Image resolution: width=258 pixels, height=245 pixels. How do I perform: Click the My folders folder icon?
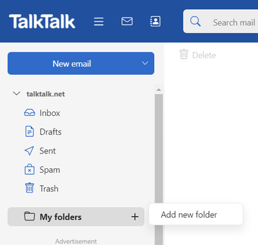pyautogui.click(x=30, y=216)
